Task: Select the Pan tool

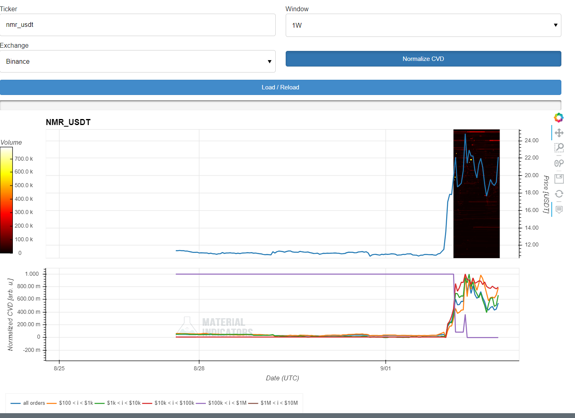Action: pyautogui.click(x=559, y=133)
